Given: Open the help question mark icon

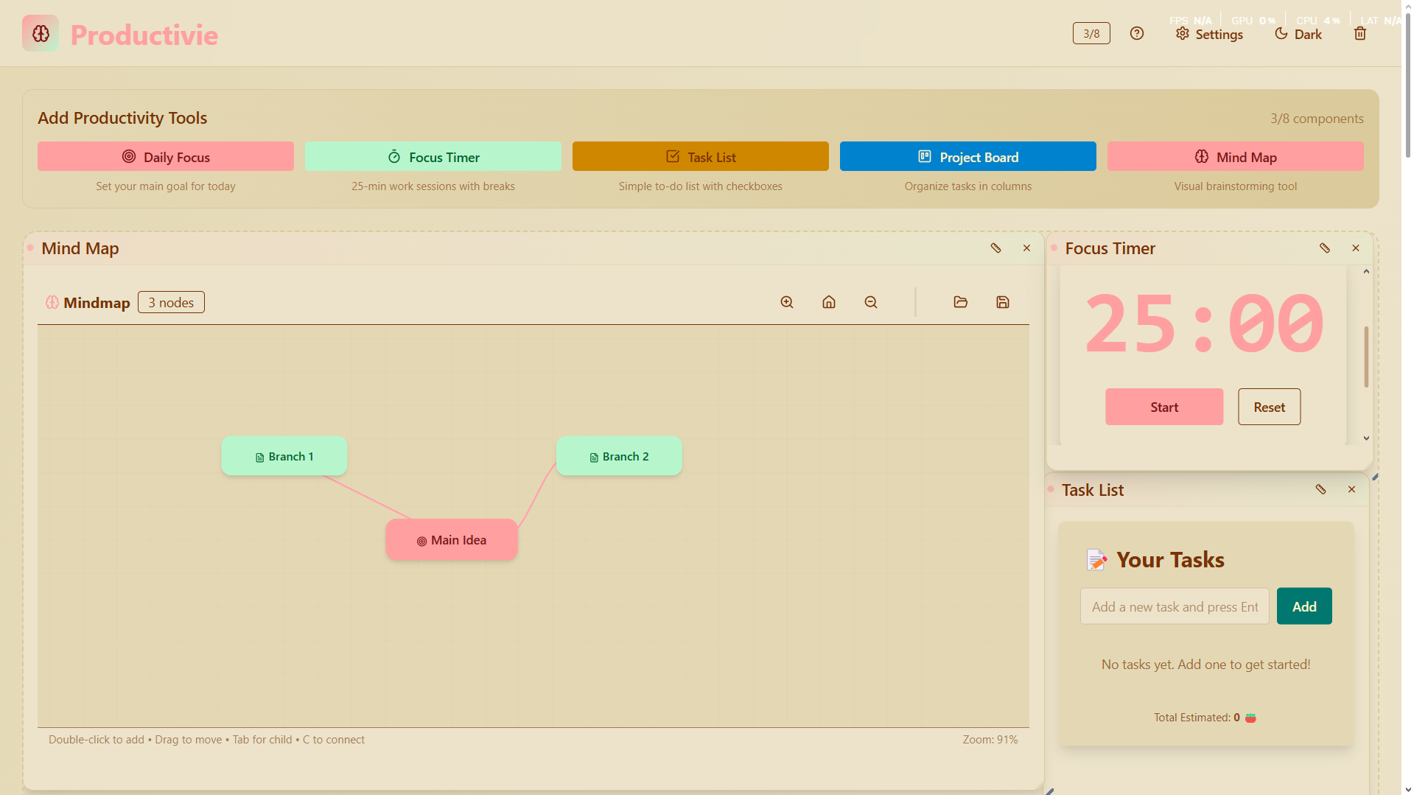Looking at the screenshot, I should coord(1137,33).
